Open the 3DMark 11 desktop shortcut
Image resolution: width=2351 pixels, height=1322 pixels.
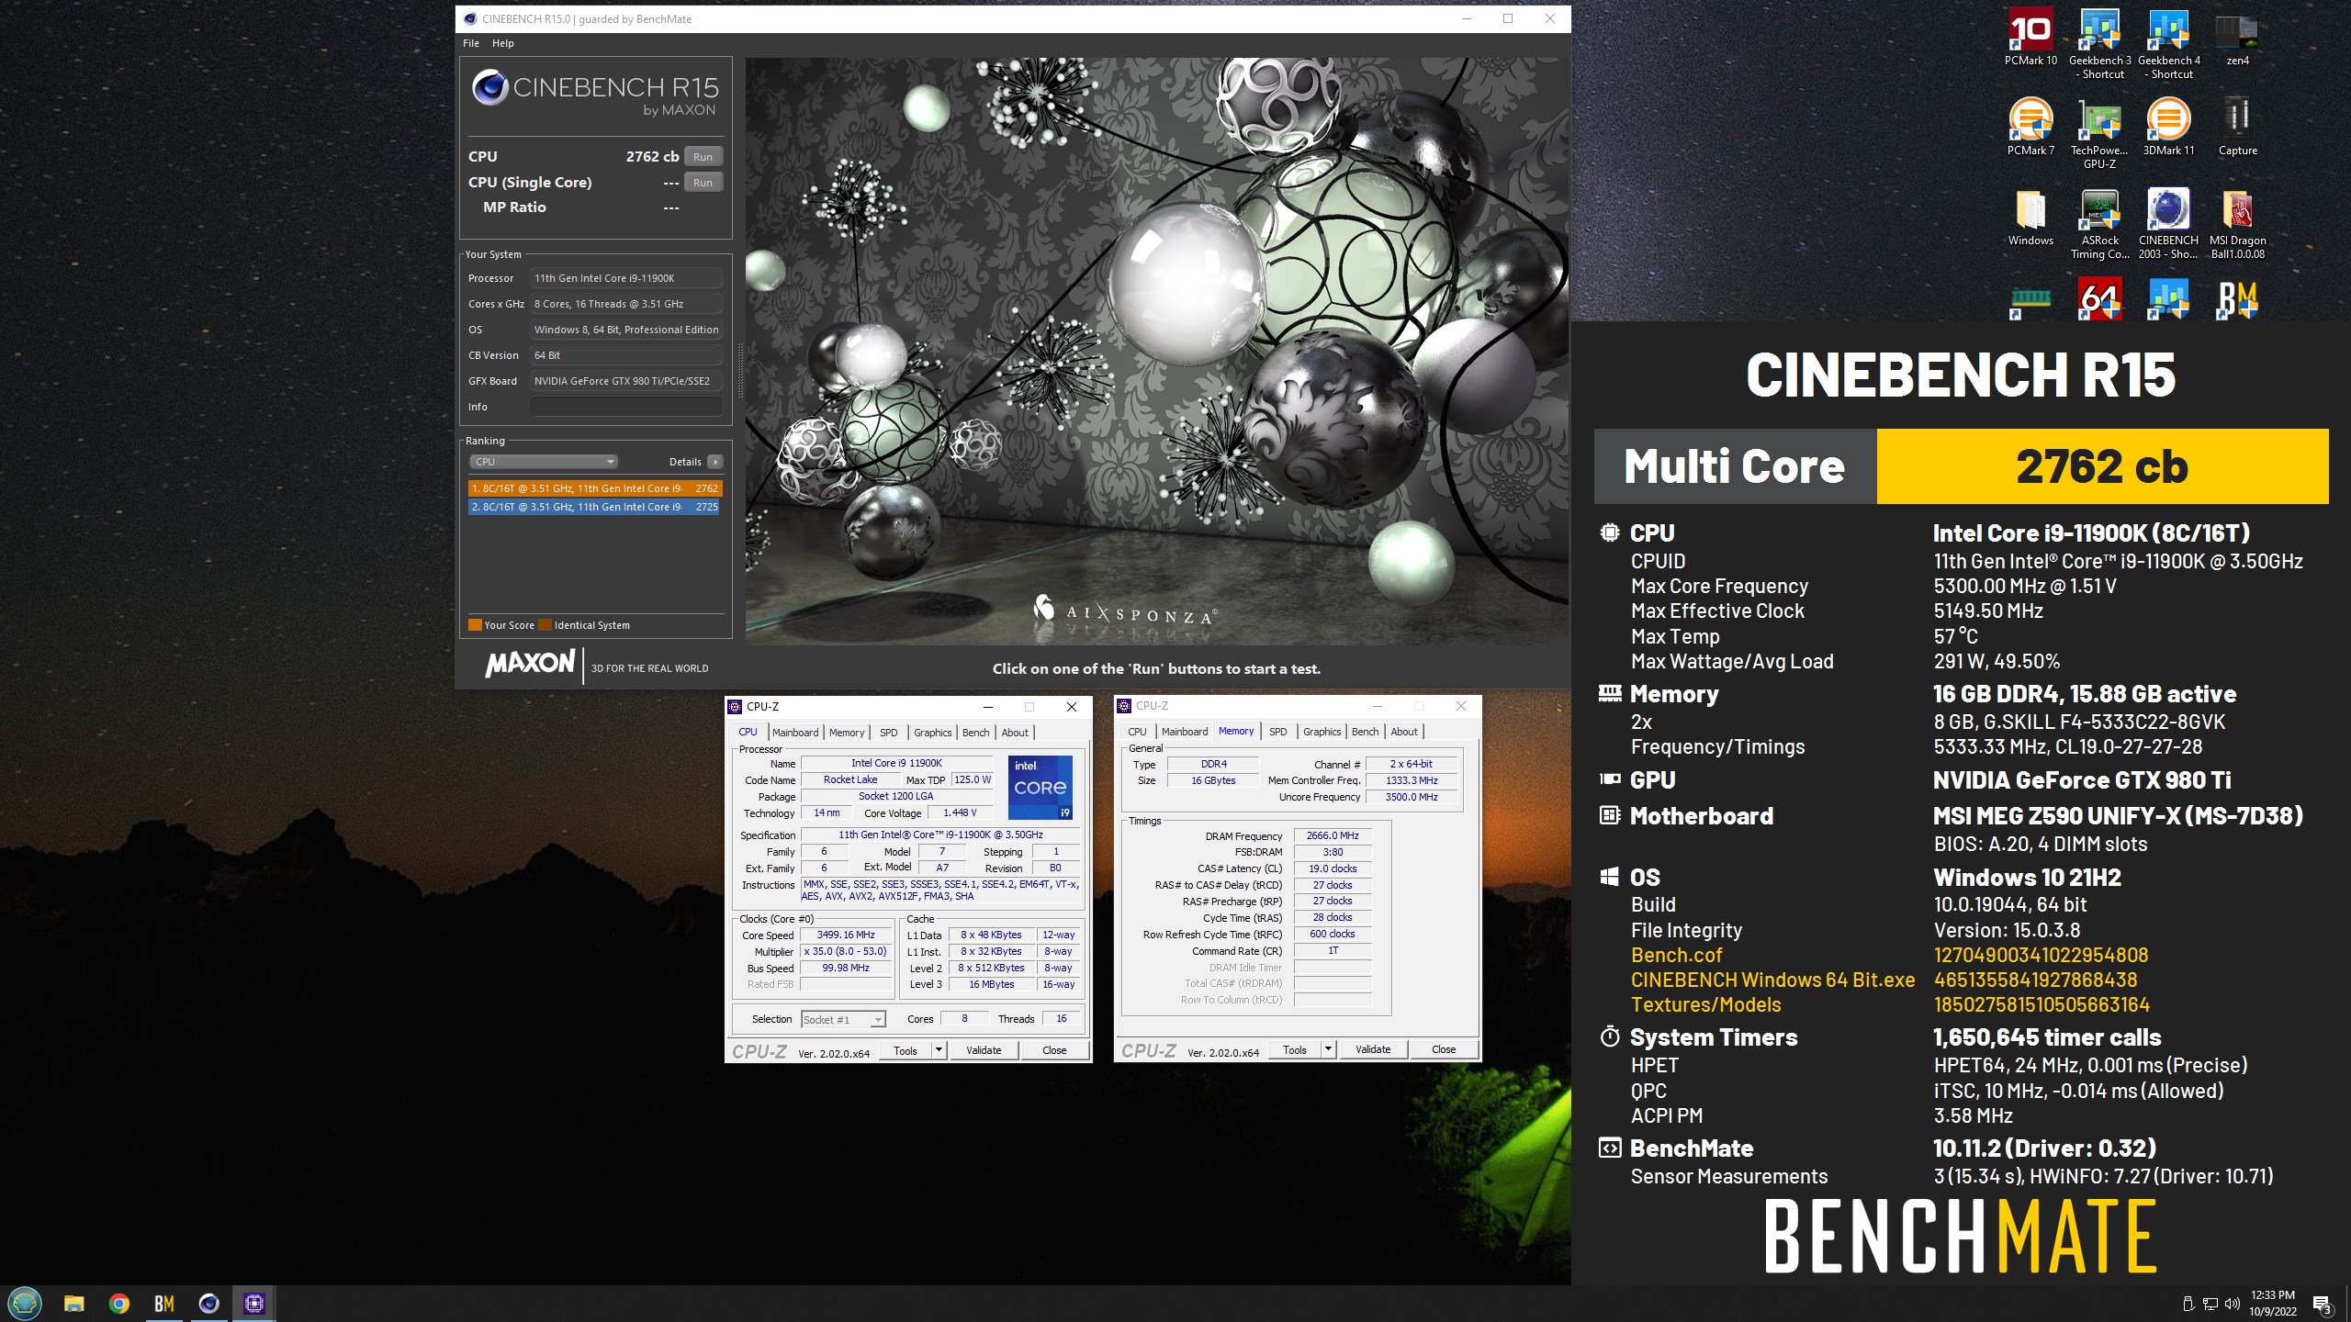[x=2168, y=127]
